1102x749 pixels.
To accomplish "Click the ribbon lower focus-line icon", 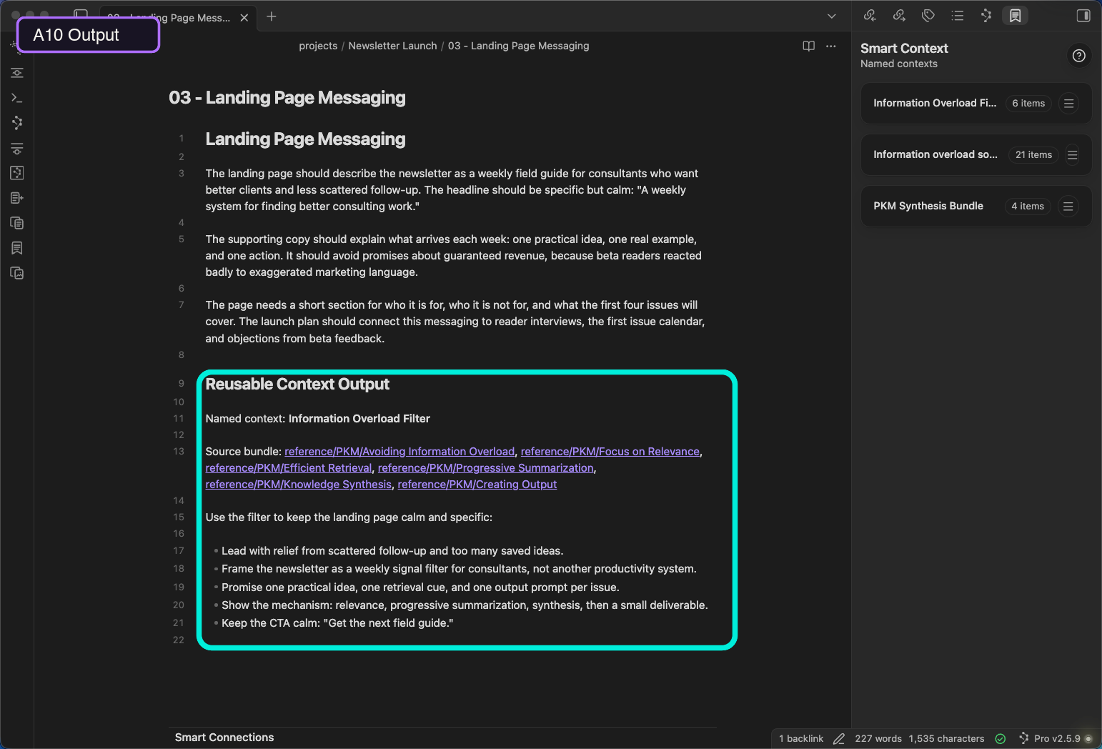I will point(17,149).
